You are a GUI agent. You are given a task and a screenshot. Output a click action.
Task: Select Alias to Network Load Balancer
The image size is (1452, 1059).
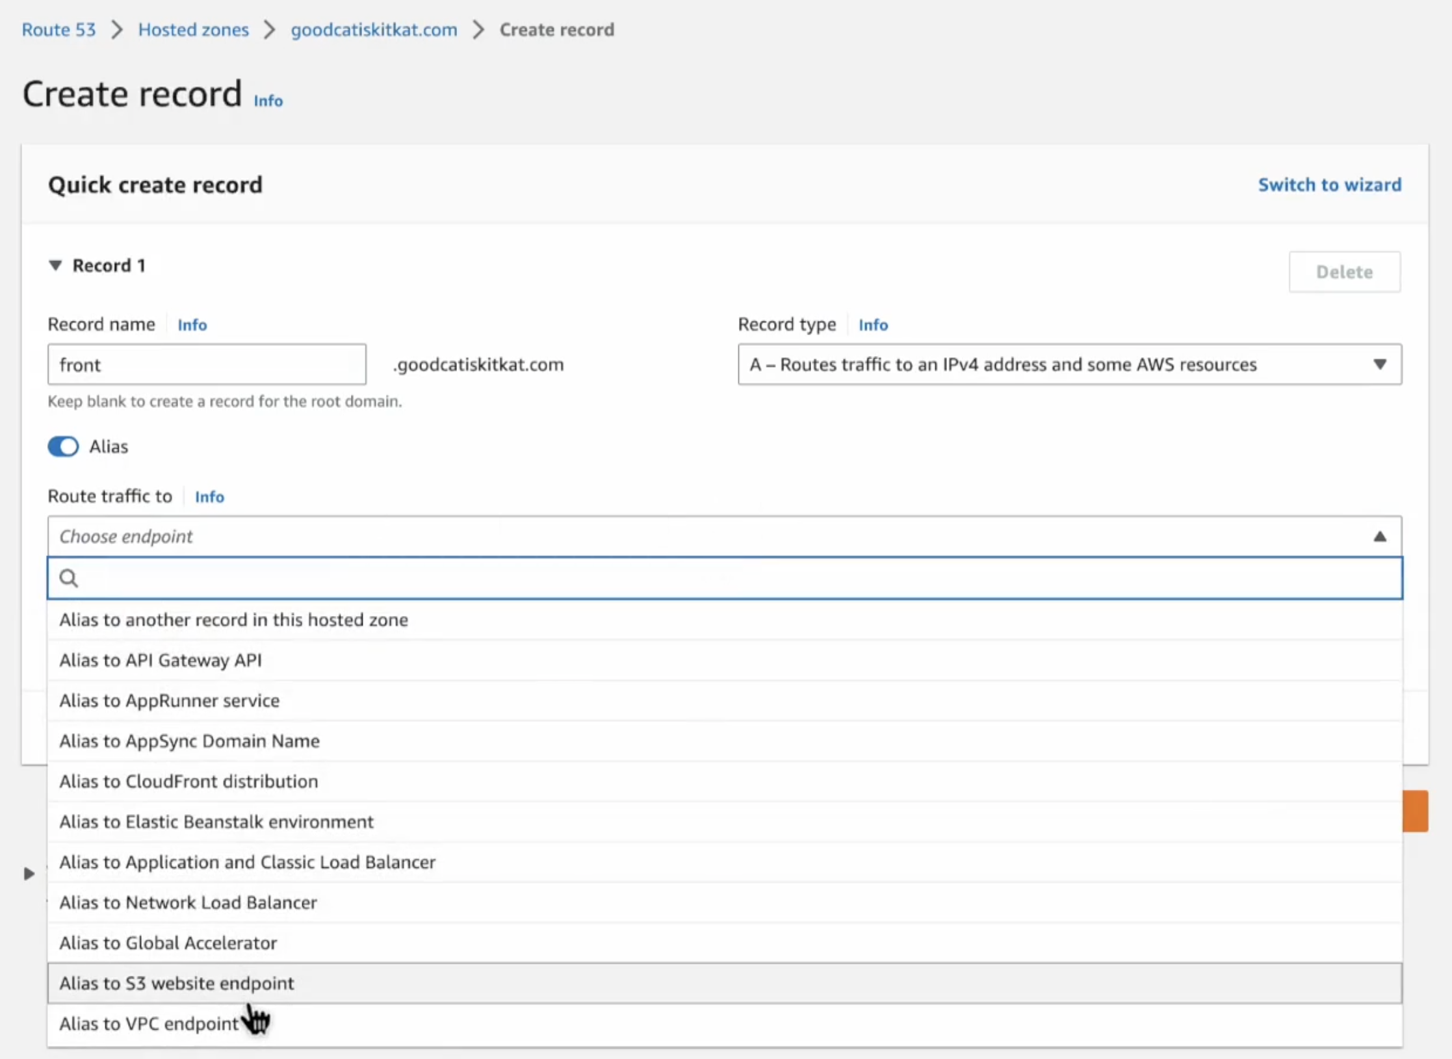click(x=725, y=902)
